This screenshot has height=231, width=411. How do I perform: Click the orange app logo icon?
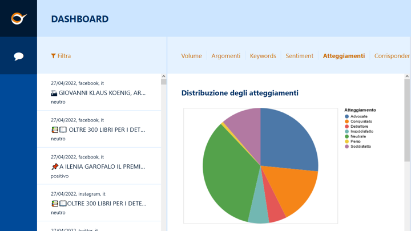pos(19,18)
